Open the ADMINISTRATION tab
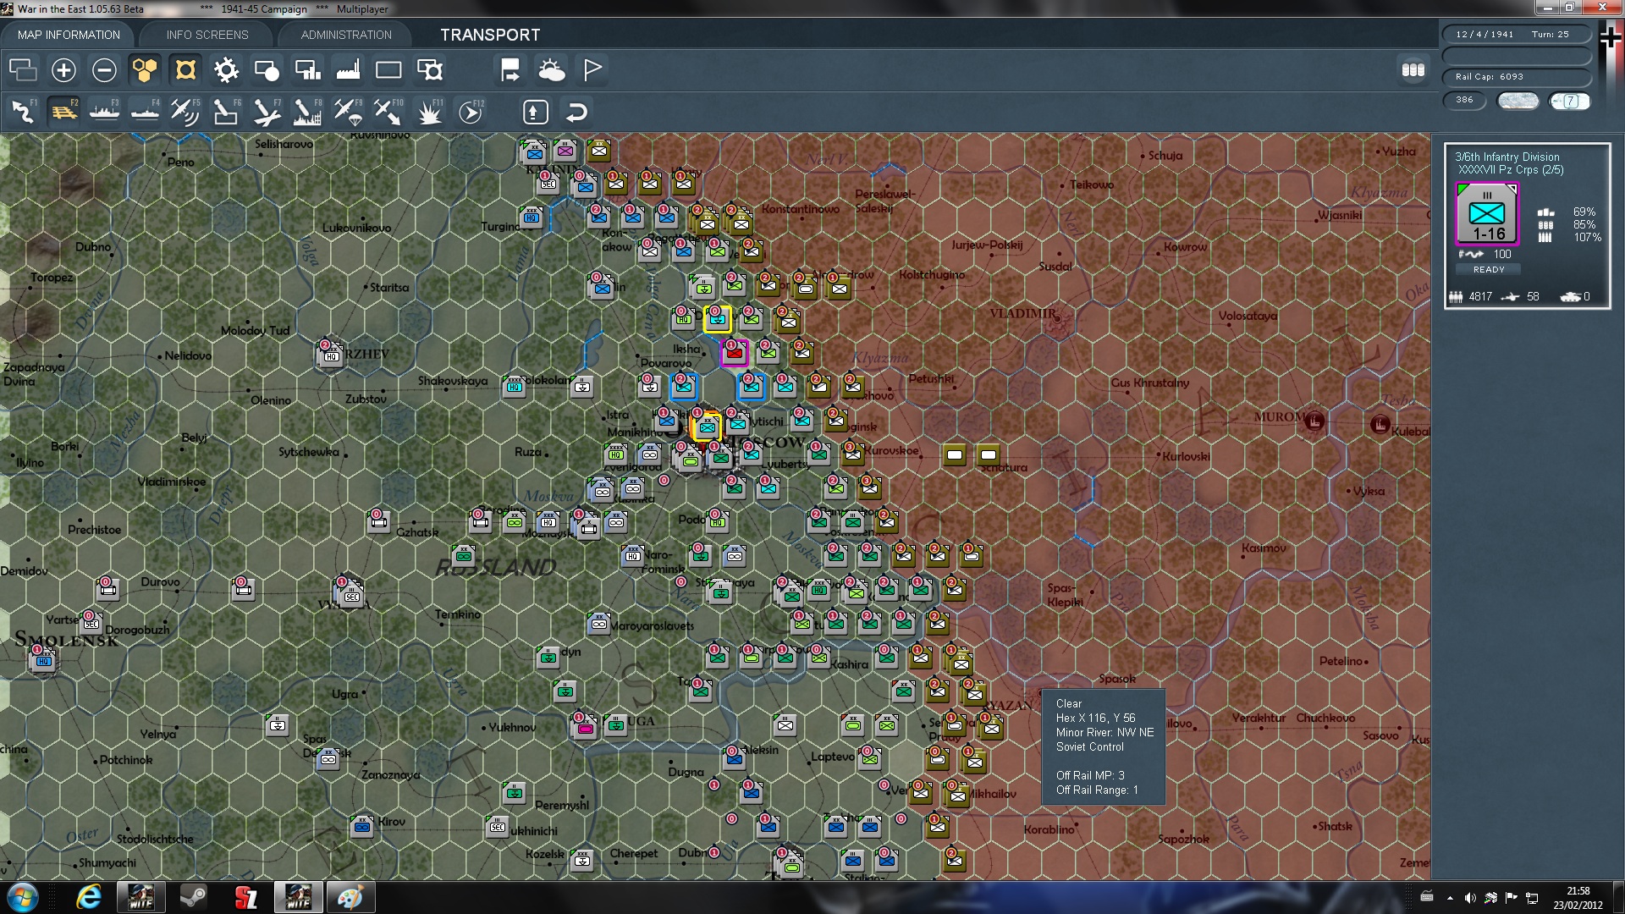The height and width of the screenshot is (914, 1625). point(346,35)
